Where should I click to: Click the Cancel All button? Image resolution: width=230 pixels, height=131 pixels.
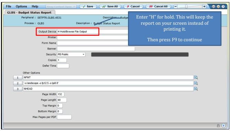pos(158,7)
